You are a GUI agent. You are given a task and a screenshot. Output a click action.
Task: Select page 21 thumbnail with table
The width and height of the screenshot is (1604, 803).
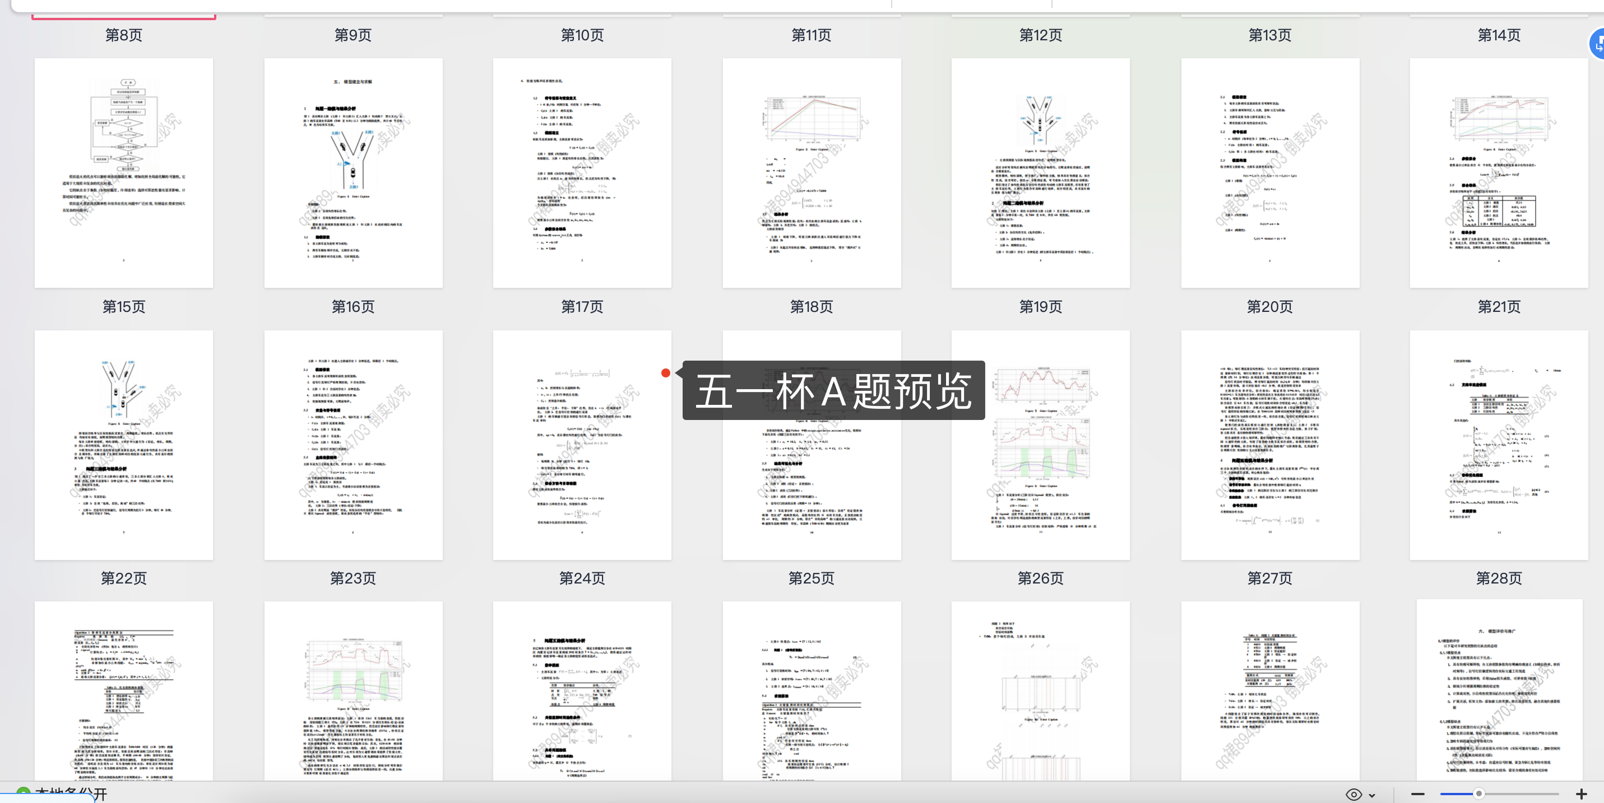click(1498, 173)
